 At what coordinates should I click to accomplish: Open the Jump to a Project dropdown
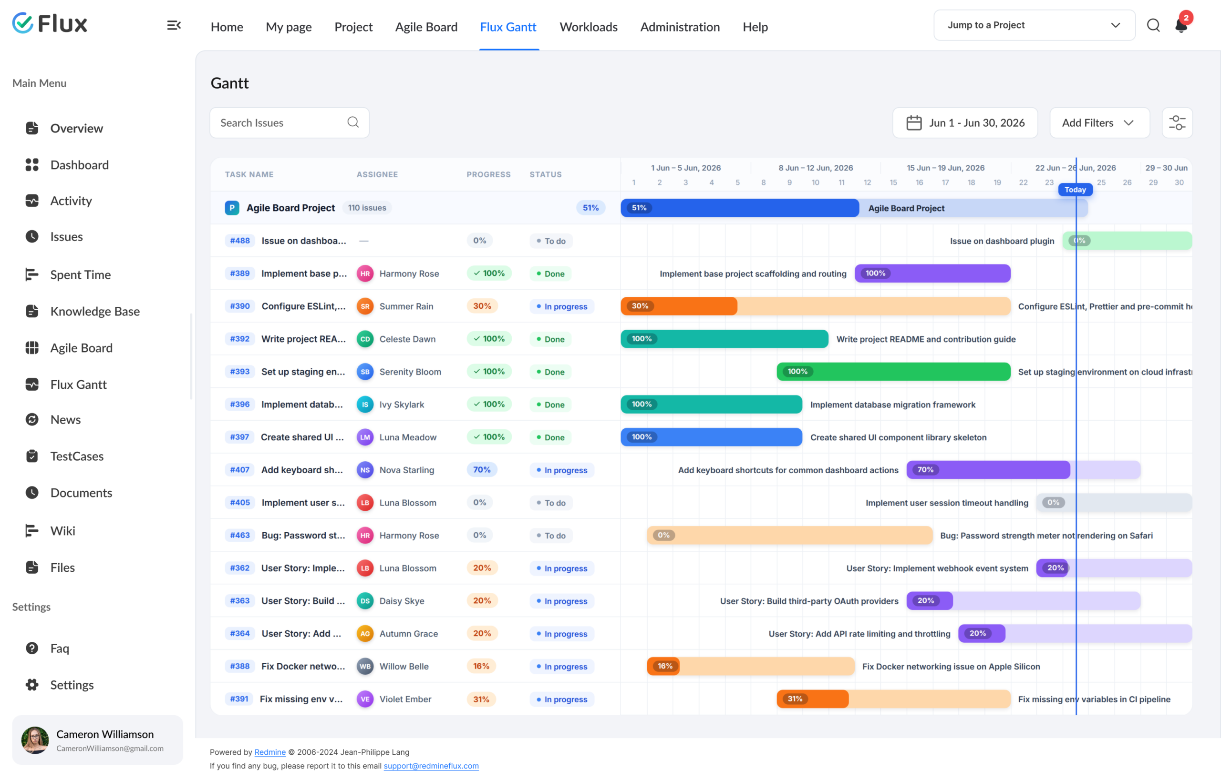coord(1034,25)
